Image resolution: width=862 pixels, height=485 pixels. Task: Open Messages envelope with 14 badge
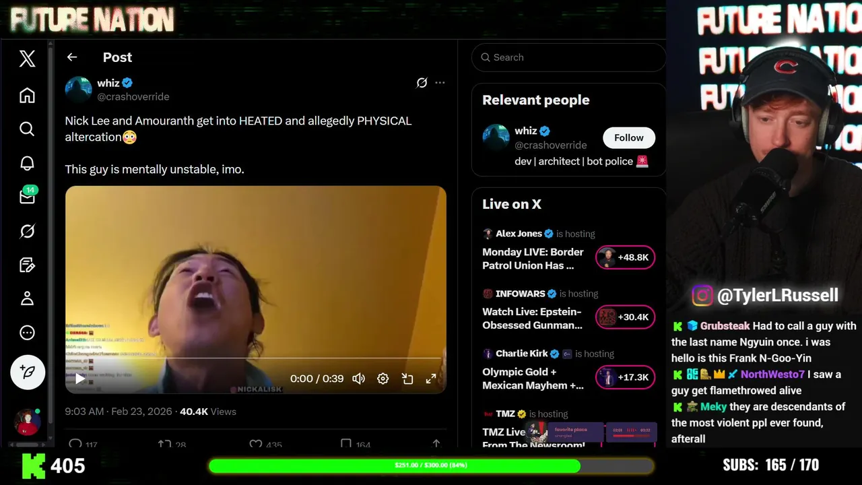pyautogui.click(x=28, y=196)
